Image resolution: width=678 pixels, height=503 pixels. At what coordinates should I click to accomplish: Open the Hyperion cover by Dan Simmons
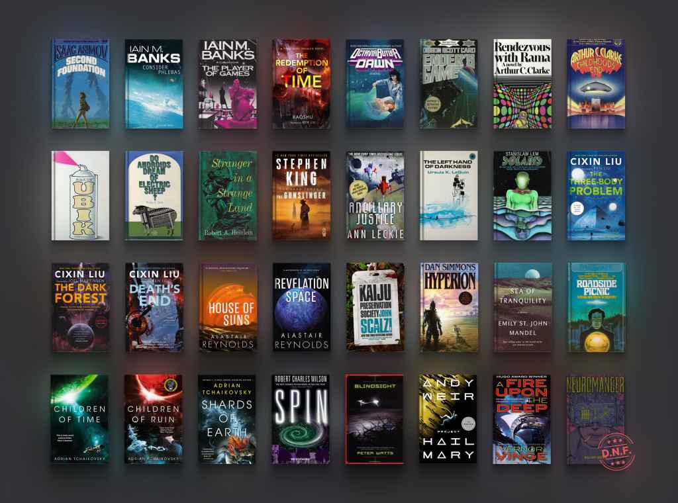[x=448, y=308]
